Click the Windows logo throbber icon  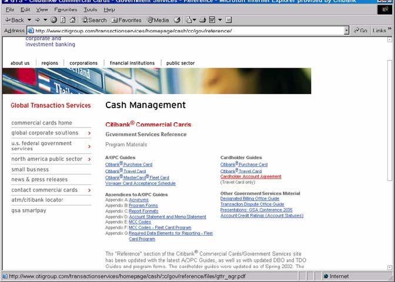[x=384, y=9]
